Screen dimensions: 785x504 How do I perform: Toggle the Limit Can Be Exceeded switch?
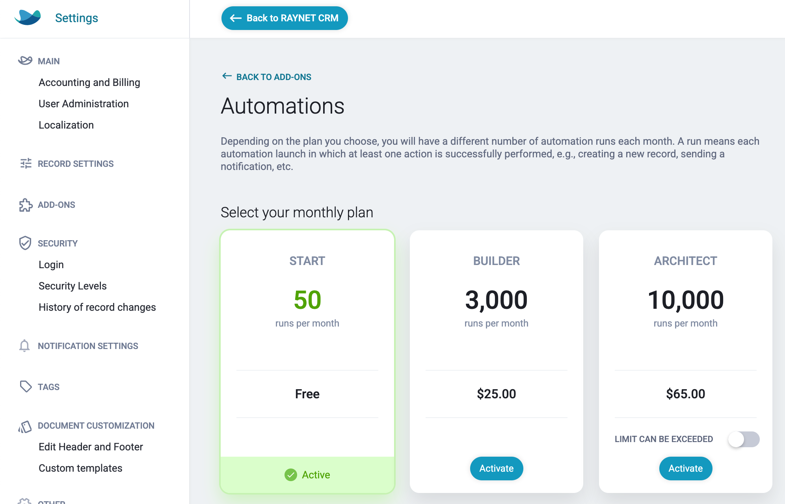[744, 439]
